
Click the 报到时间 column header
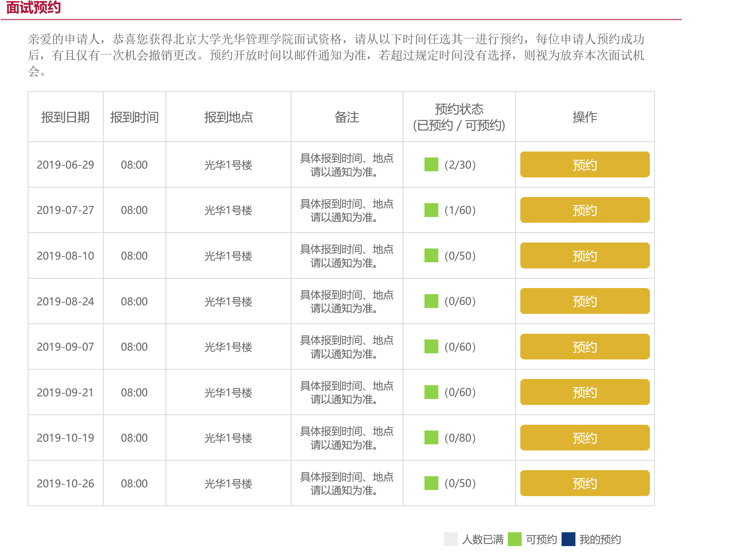pos(134,117)
